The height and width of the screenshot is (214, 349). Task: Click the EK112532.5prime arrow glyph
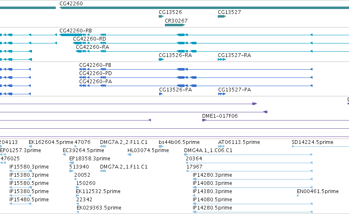click(78, 196)
